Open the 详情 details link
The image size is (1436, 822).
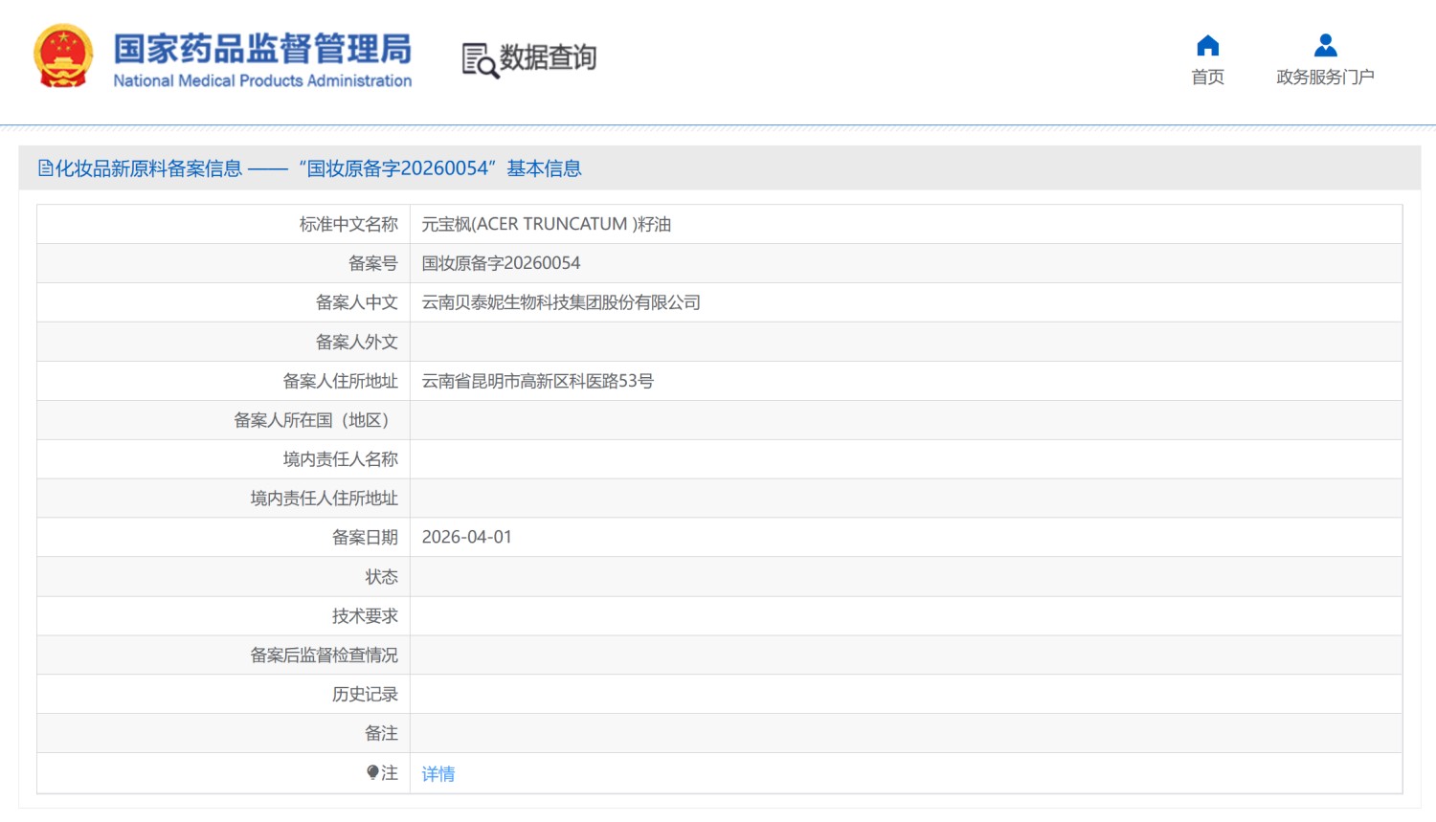pos(438,773)
